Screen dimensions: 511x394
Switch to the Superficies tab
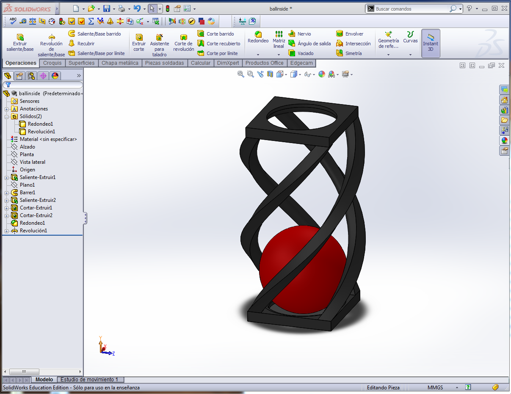(82, 63)
